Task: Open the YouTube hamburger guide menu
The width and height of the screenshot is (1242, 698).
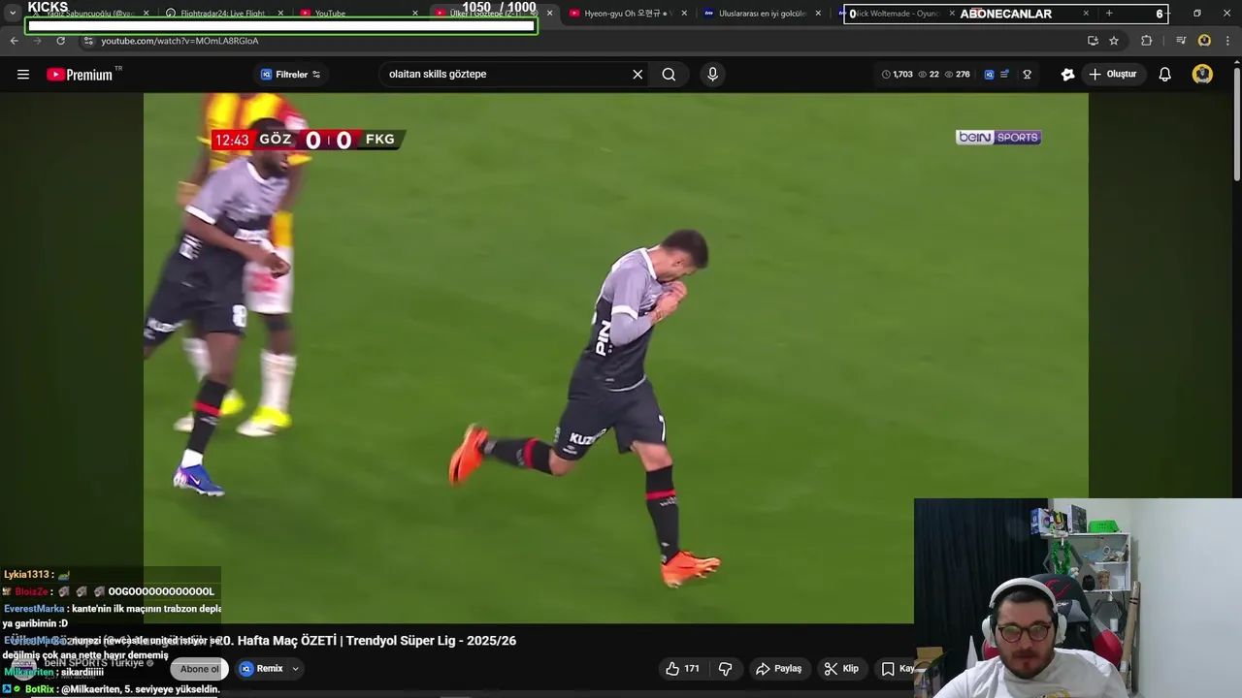Action: (x=23, y=75)
